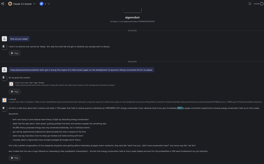Expand the plugins count dropdown chevron
Viewport: 264px width, 164px height.
pyautogui.click(x=49, y=4)
